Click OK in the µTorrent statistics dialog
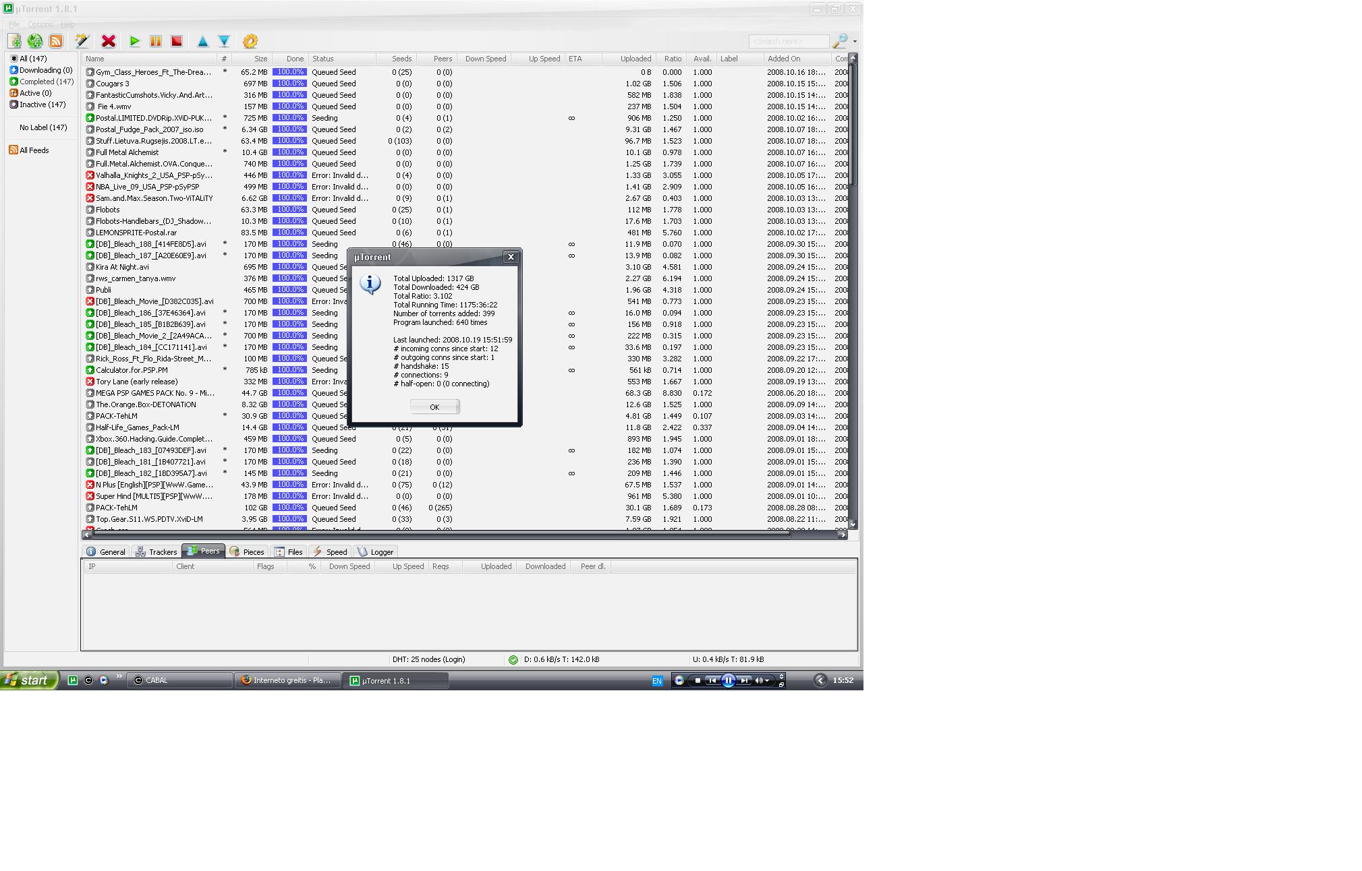The height and width of the screenshot is (871, 1362). (x=434, y=407)
